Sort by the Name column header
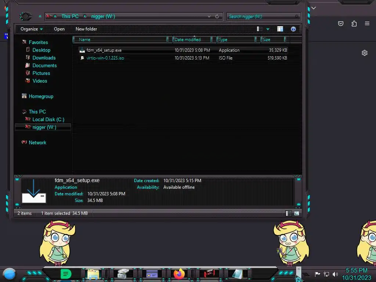The width and height of the screenshot is (376, 282). tap(120, 40)
